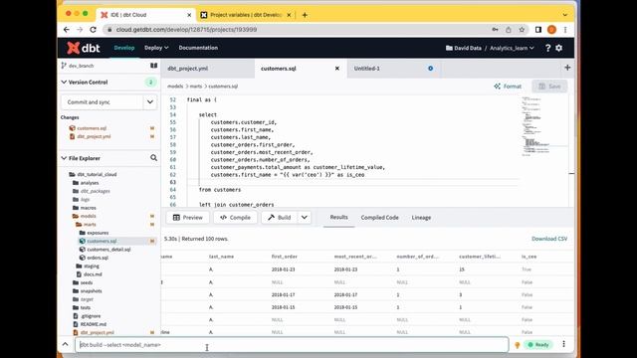Click the dev_branch git branch icon

click(64, 66)
